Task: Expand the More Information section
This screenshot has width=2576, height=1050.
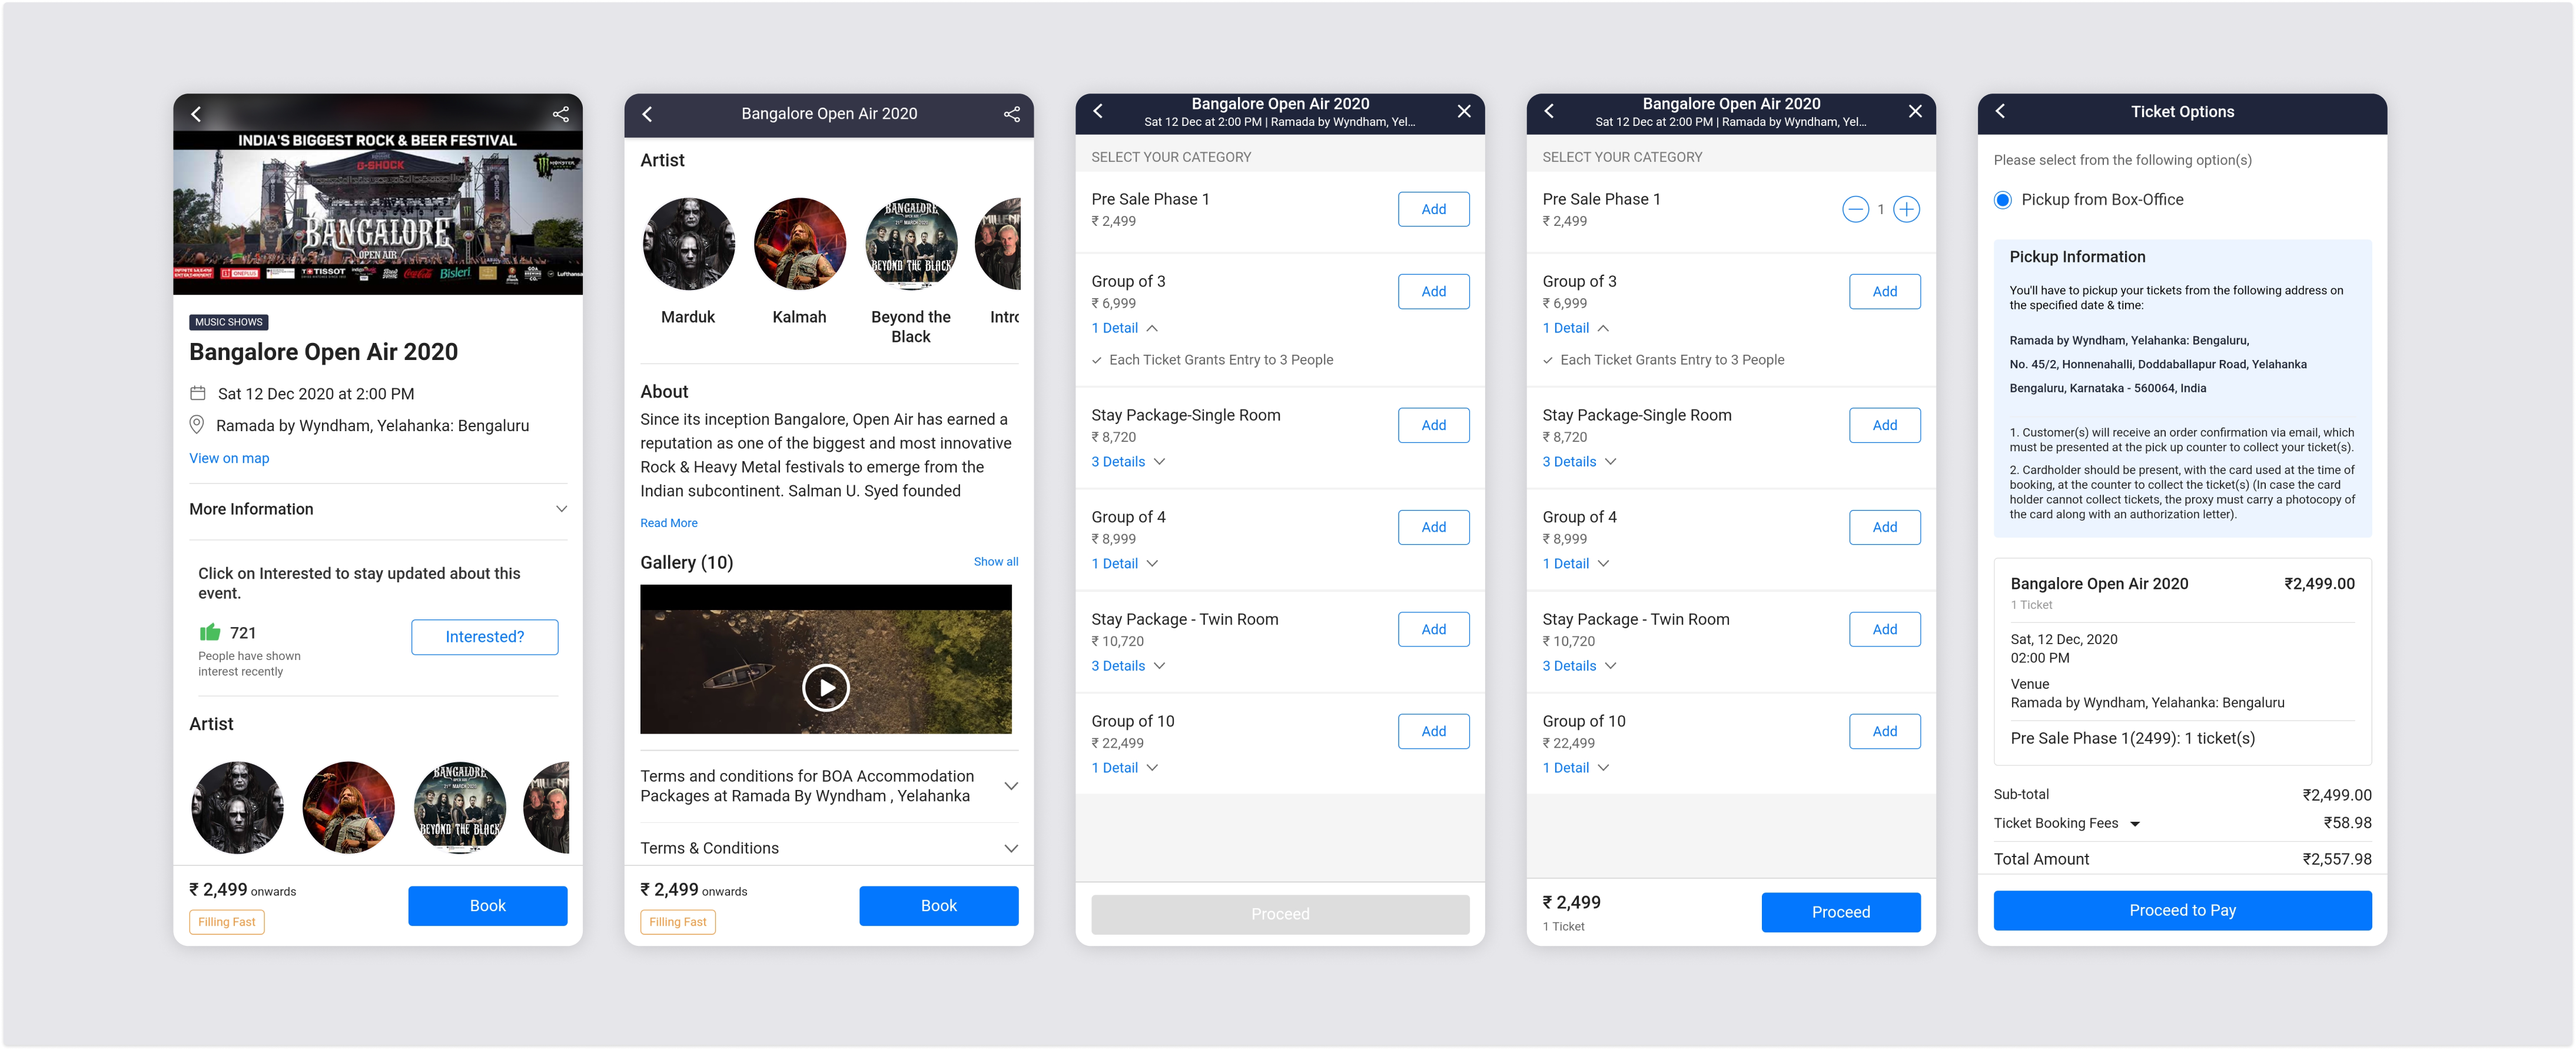Action: (x=378, y=509)
